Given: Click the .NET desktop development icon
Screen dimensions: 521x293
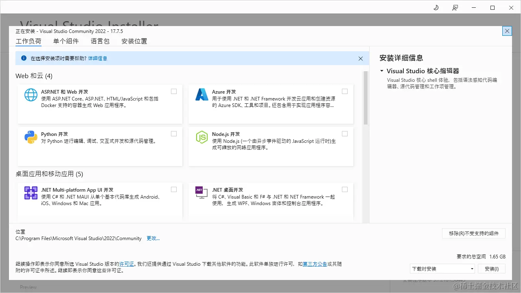Looking at the screenshot, I should [x=202, y=193].
